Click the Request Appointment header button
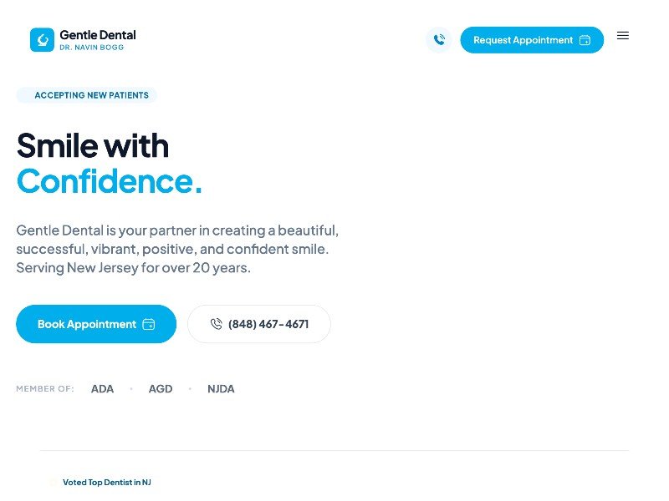Image resolution: width=669 pixels, height=501 pixels. click(532, 39)
